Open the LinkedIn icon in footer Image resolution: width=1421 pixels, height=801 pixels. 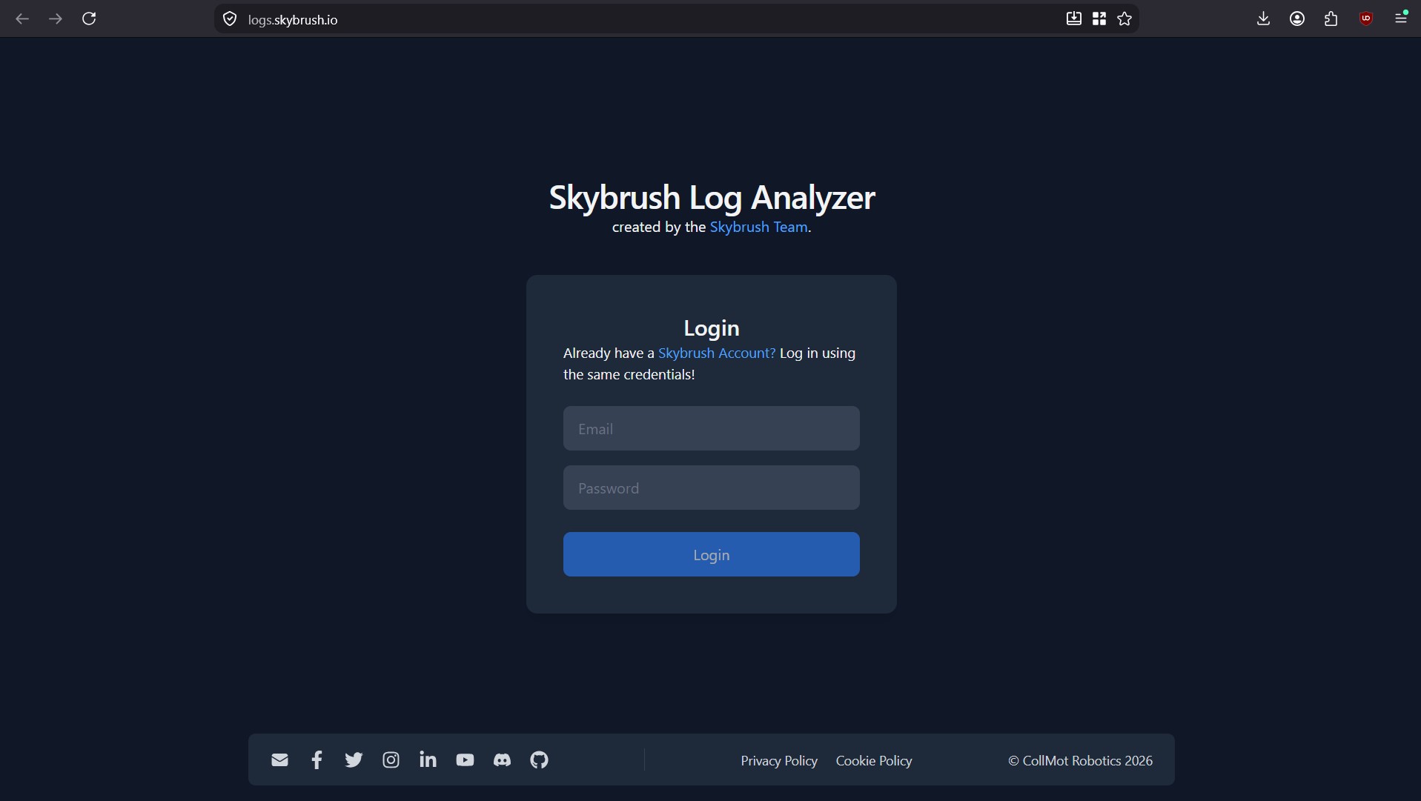click(428, 760)
